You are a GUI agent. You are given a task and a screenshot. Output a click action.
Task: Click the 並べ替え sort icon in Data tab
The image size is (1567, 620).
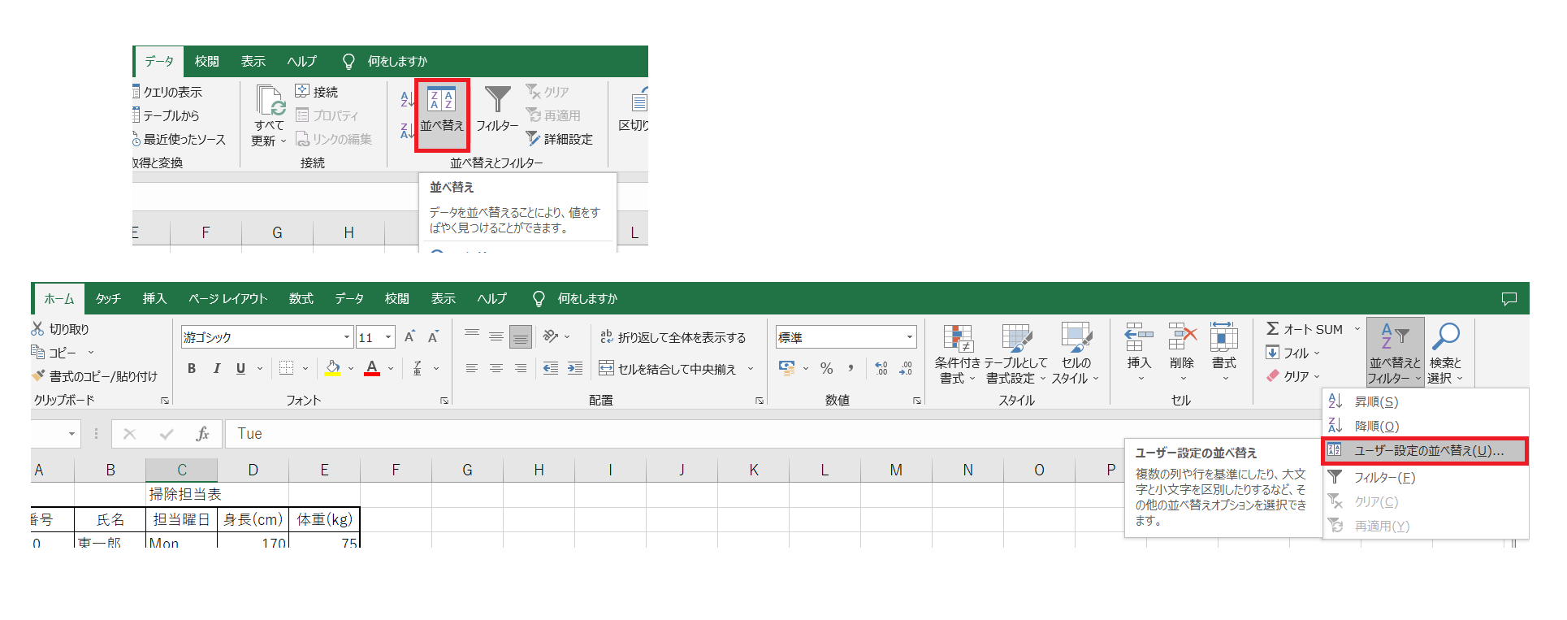(x=441, y=101)
